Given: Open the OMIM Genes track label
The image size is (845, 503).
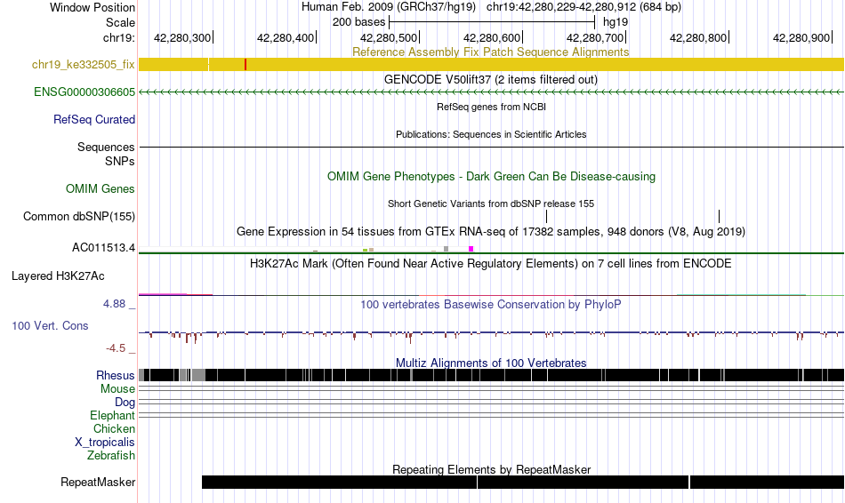Looking at the screenshot, I should 100,189.
